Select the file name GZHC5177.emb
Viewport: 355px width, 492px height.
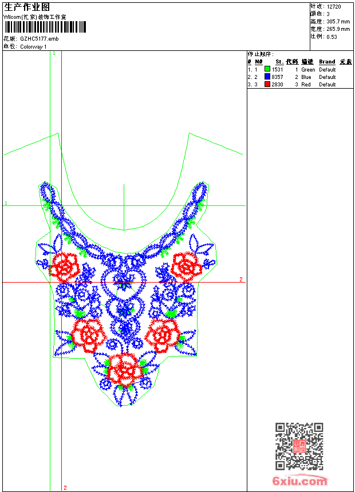click(x=40, y=39)
